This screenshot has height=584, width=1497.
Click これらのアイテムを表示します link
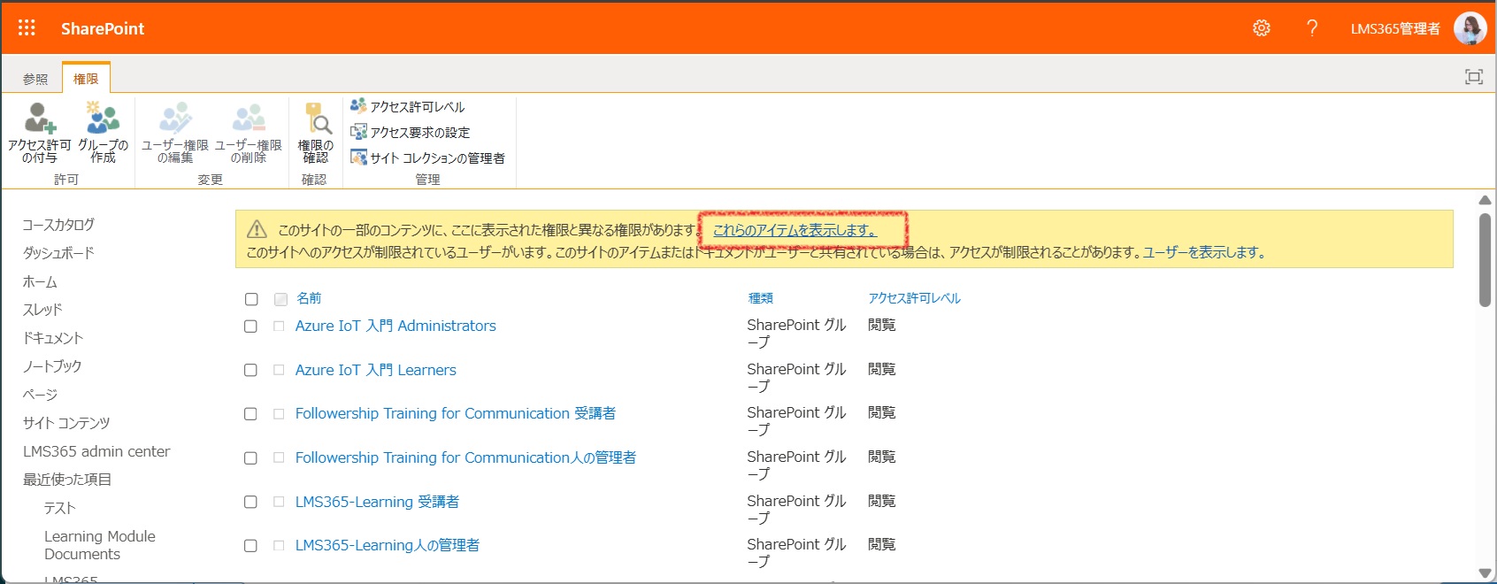795,230
